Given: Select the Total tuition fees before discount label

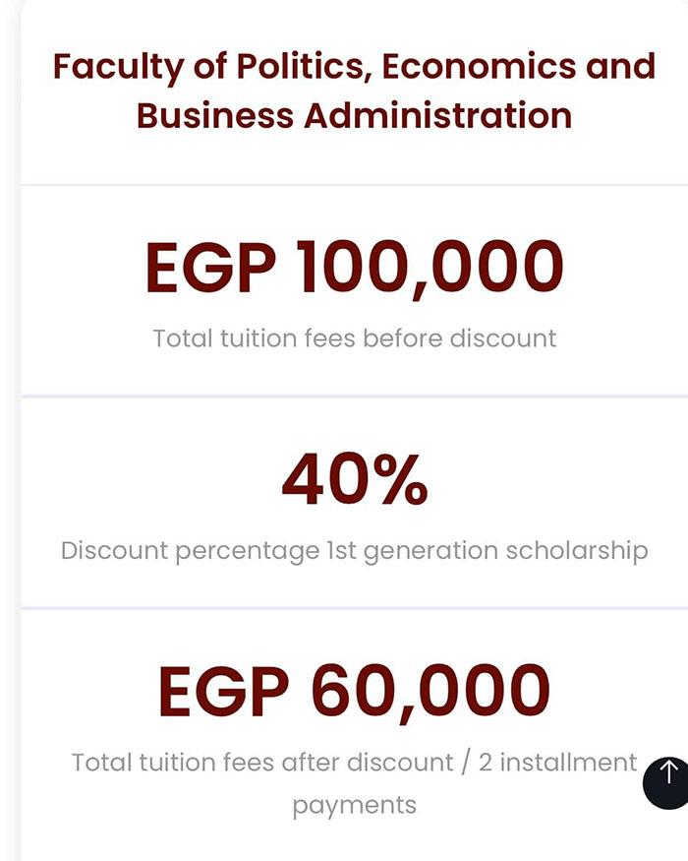Looking at the screenshot, I should (354, 338).
